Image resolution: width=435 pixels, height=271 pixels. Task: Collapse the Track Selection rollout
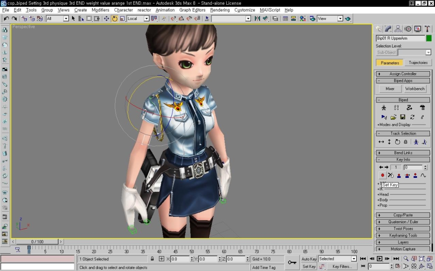coord(403,133)
